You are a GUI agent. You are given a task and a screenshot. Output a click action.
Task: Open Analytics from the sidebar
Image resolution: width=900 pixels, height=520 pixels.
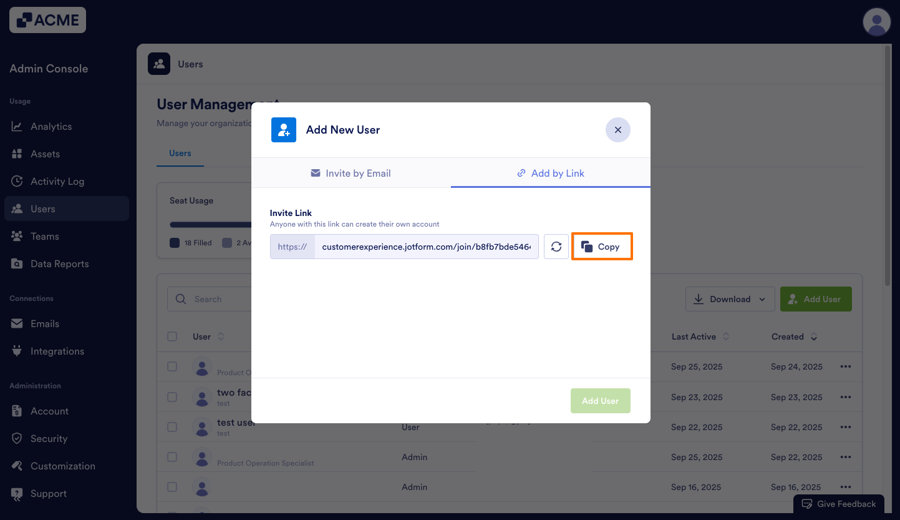point(51,127)
